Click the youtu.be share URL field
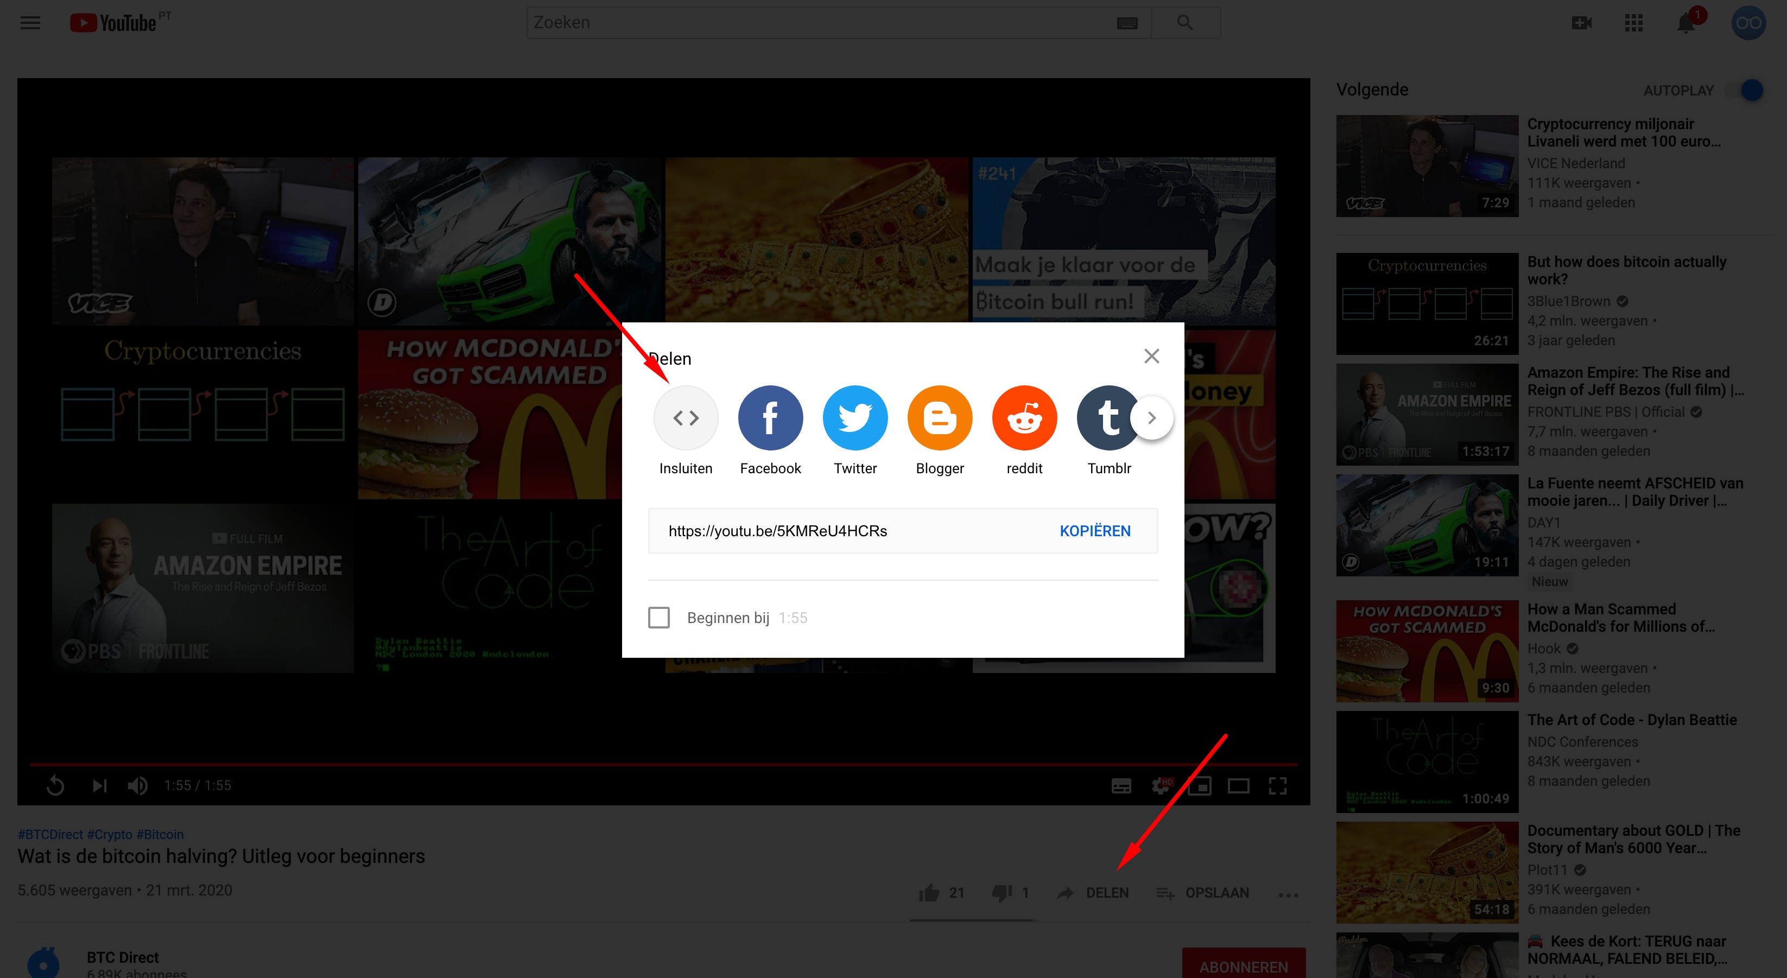The image size is (1787, 978). click(x=777, y=531)
